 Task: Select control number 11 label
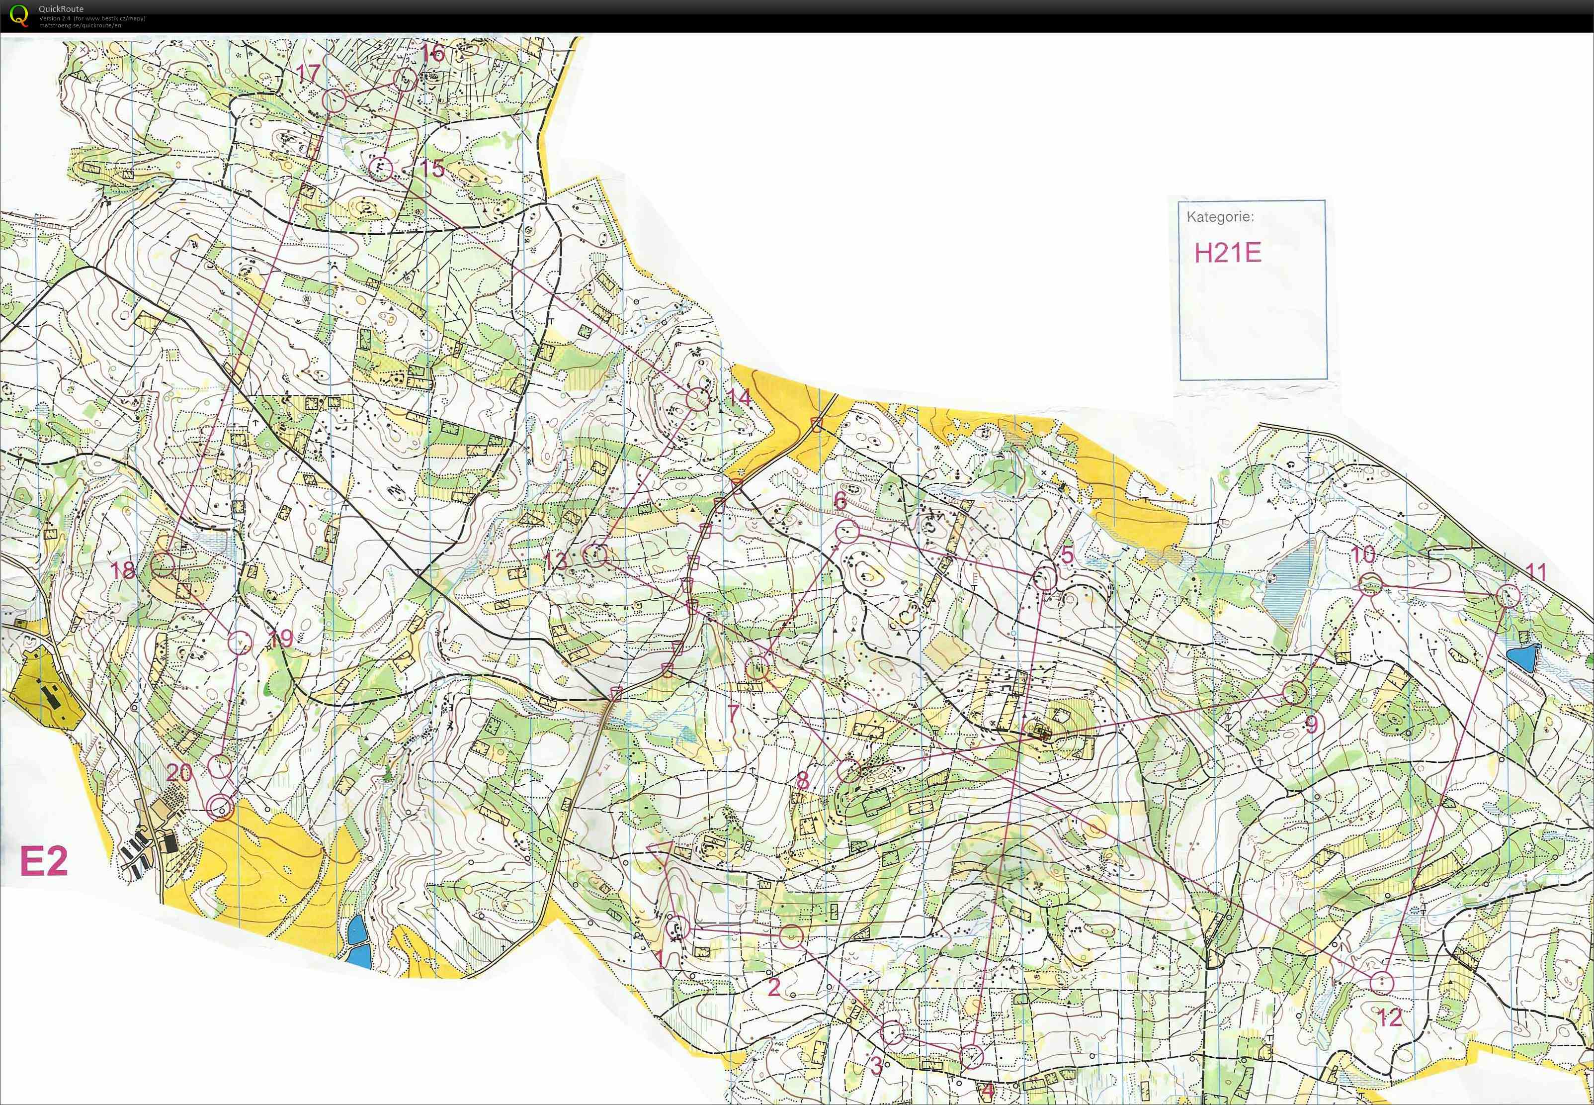tap(1536, 572)
